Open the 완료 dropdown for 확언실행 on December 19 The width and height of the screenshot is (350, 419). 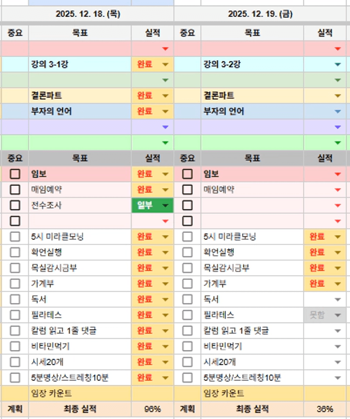(x=337, y=253)
